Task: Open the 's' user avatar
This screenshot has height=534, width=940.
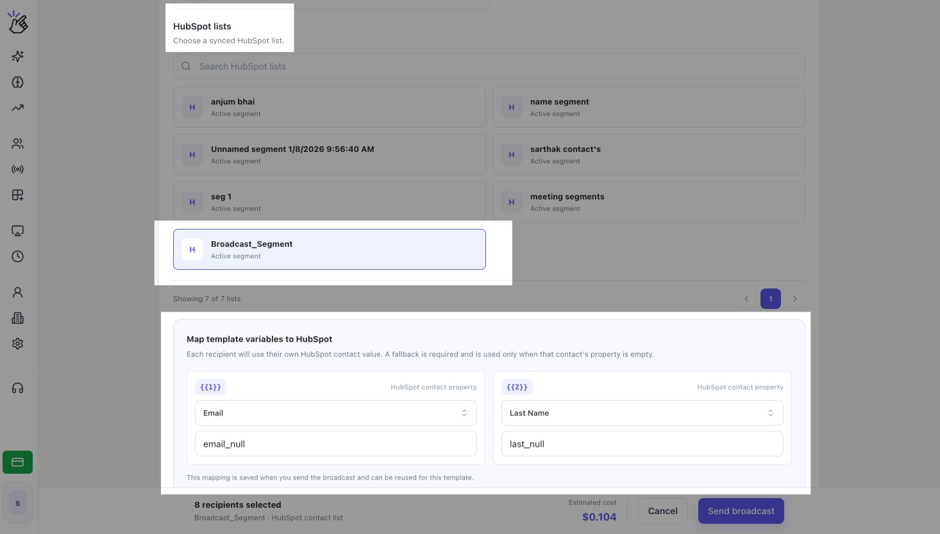Action: coord(18,503)
